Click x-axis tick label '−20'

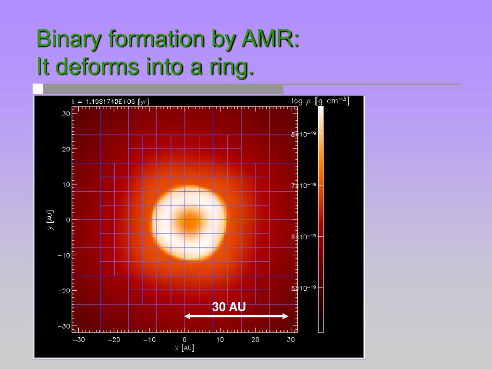114,340
